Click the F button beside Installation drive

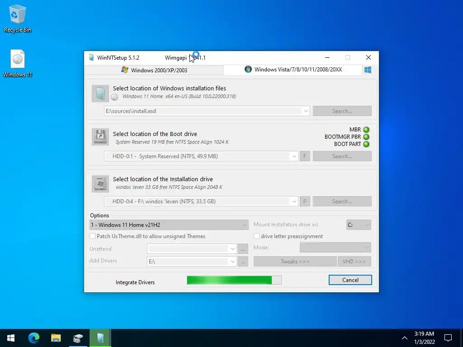point(305,202)
